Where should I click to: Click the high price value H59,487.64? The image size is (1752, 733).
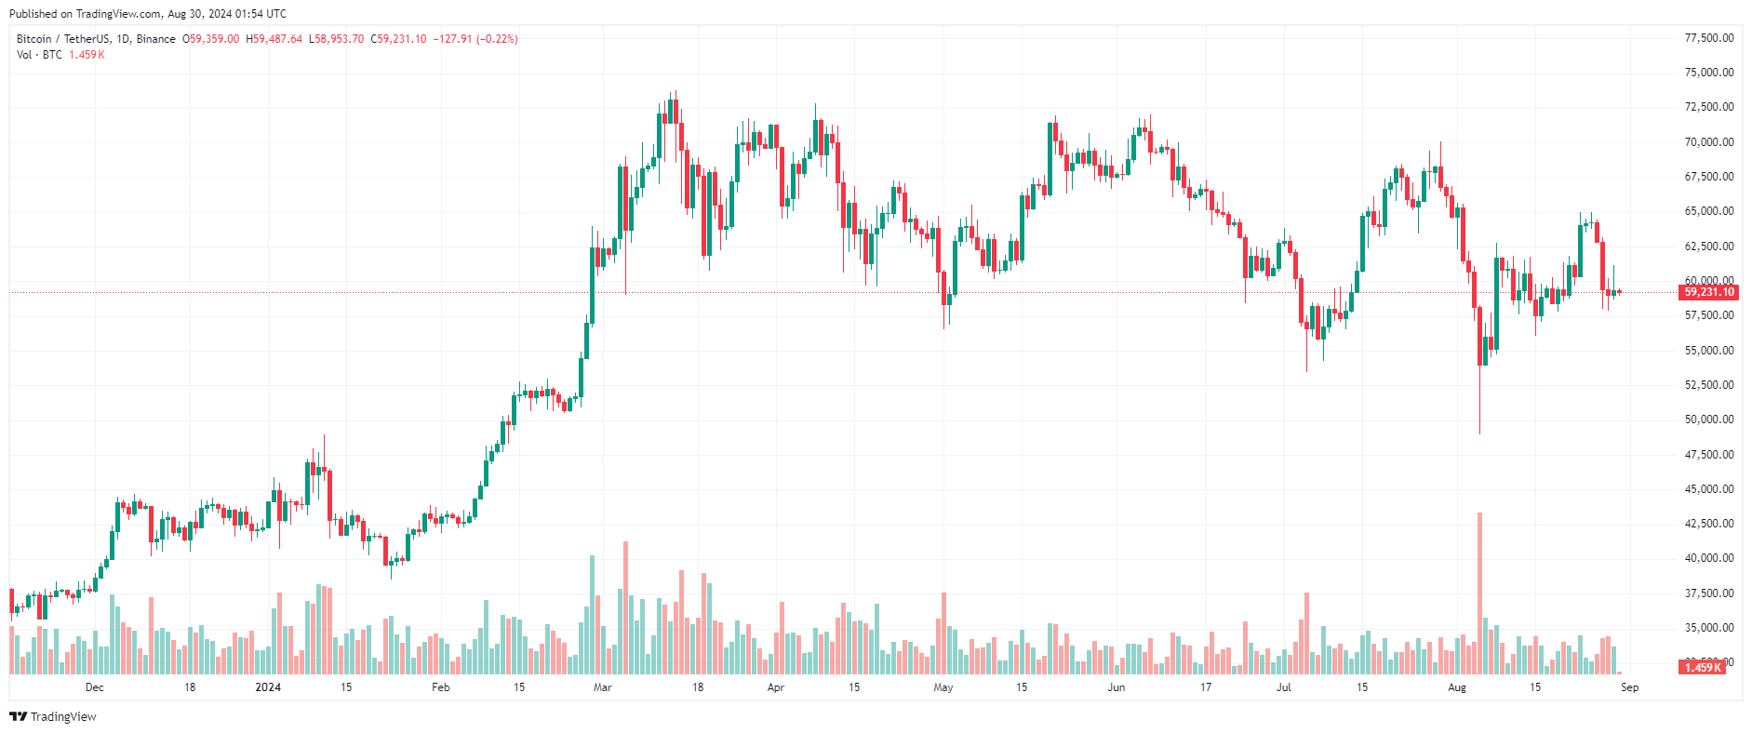tap(274, 39)
